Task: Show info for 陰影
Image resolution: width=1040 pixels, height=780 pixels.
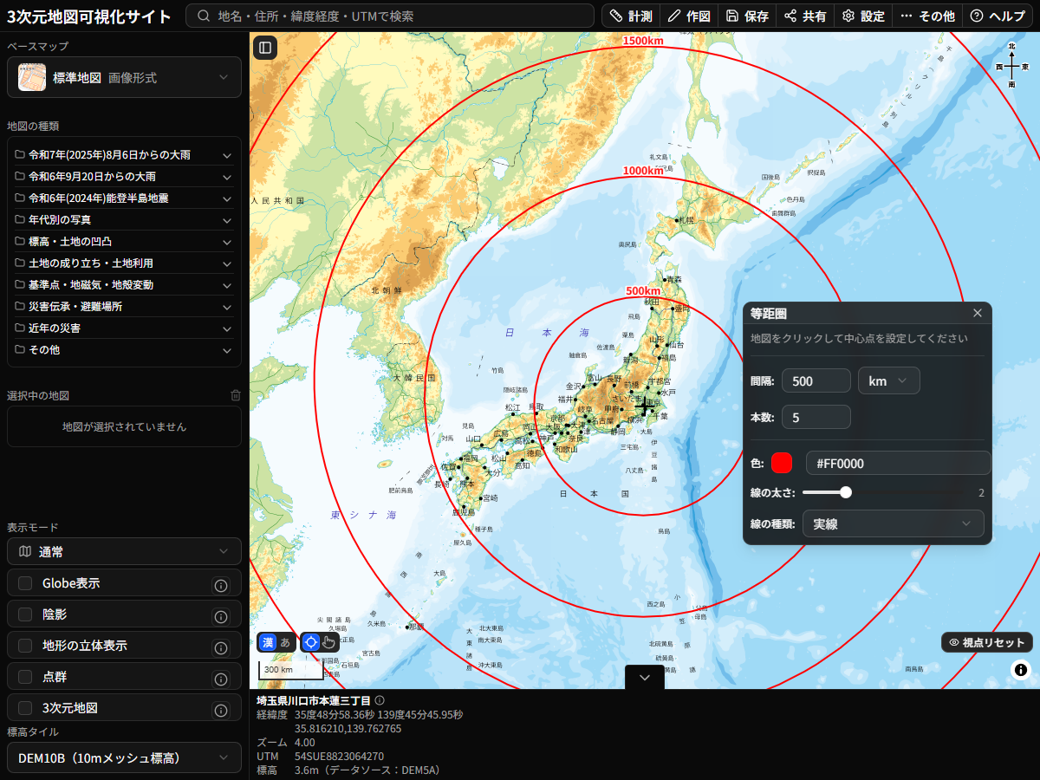Action: coord(221,617)
